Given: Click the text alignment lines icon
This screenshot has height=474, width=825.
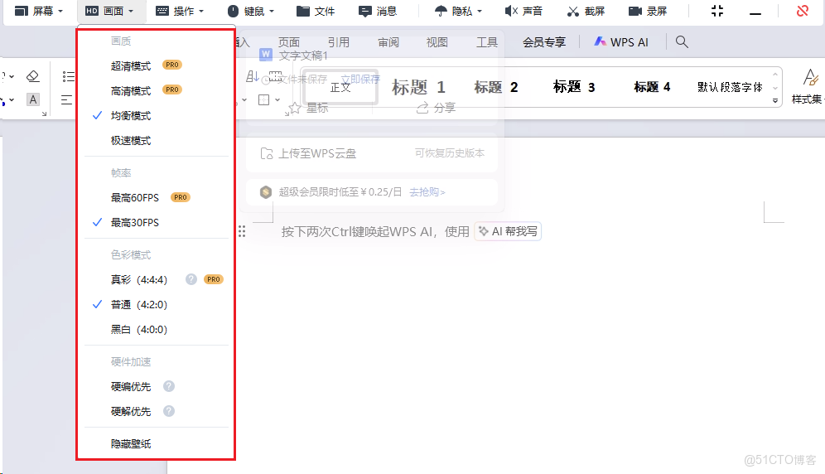Looking at the screenshot, I should 67,99.
